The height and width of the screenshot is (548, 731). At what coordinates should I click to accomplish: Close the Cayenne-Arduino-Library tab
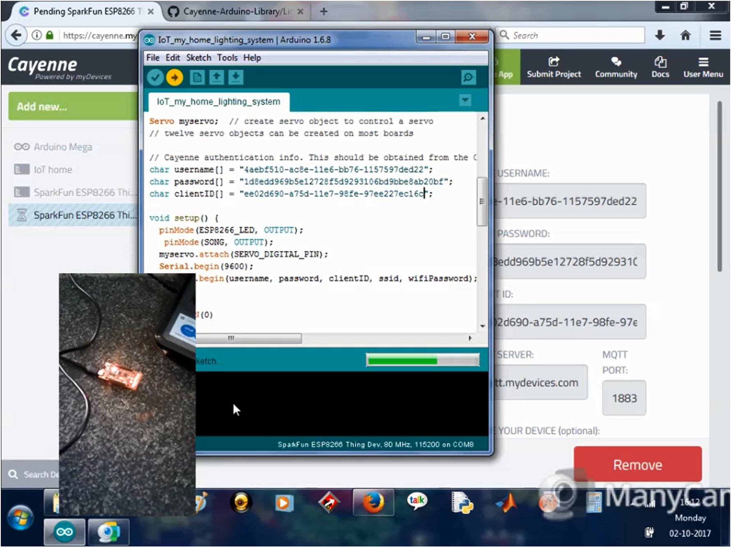(300, 11)
